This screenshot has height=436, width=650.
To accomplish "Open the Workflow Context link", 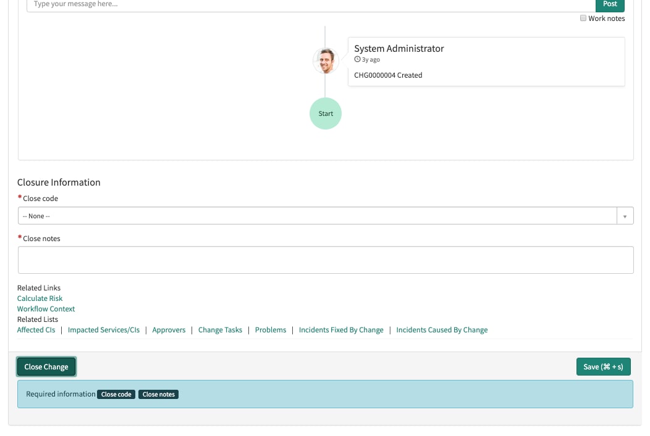I will coord(46,308).
